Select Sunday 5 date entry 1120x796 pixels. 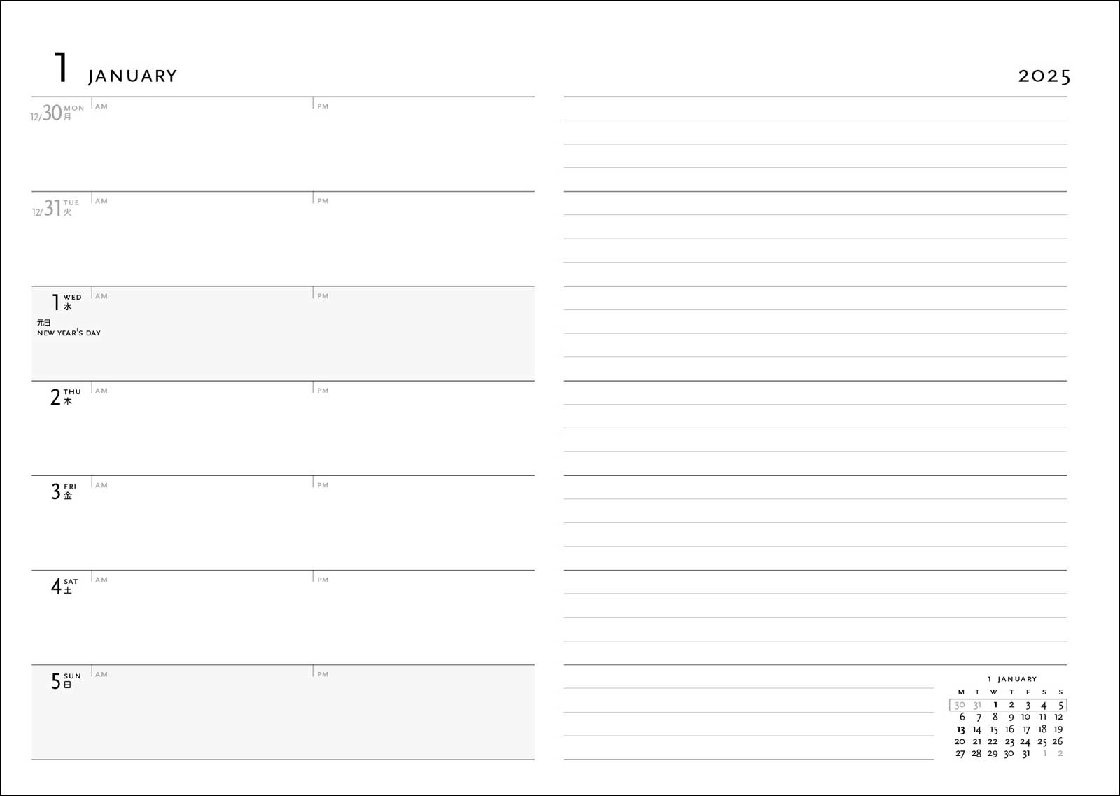(66, 680)
